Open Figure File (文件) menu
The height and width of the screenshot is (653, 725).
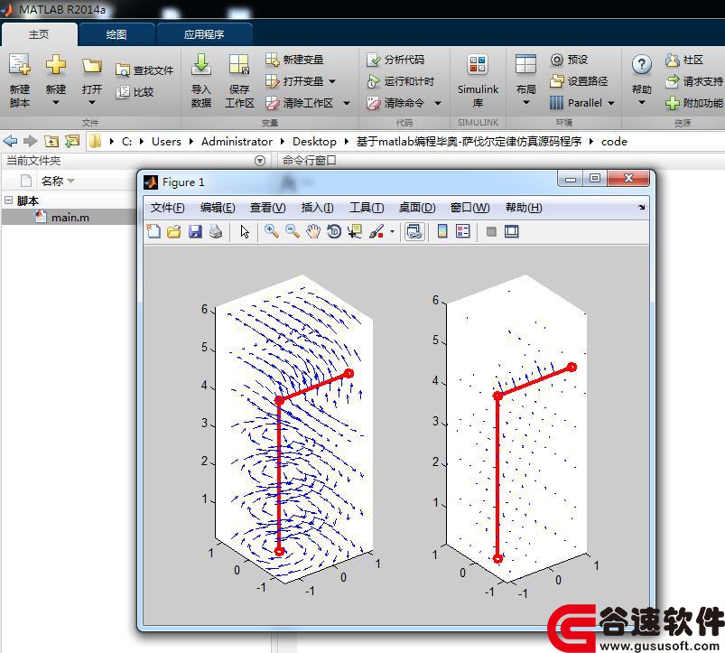[x=167, y=208]
